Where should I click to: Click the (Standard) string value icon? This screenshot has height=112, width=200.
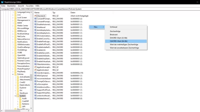pos(35,16)
